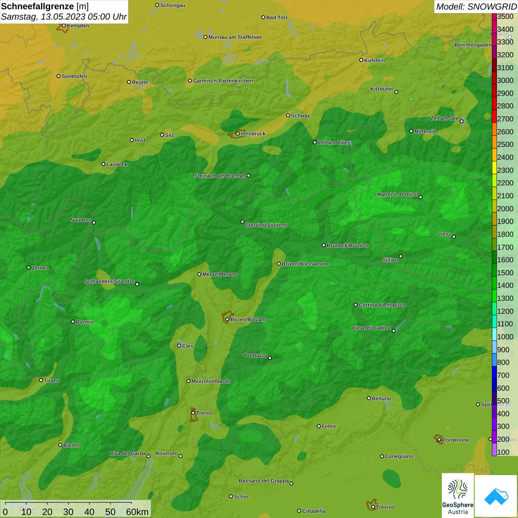This screenshot has width=518, height=518.
Task: Click the Nauders location dot
Action: click(94, 222)
